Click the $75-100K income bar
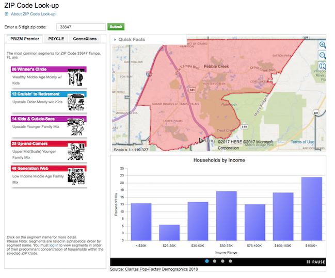The height and width of the screenshot is (278, 335). point(255,222)
